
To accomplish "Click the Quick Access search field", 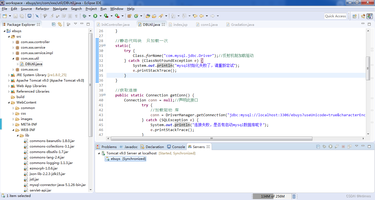I will 335,16.
